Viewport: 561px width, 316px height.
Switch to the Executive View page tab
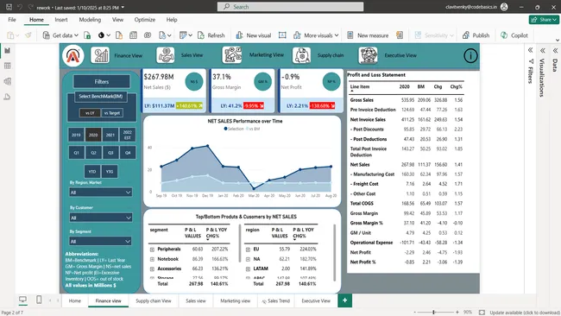[x=316, y=300]
